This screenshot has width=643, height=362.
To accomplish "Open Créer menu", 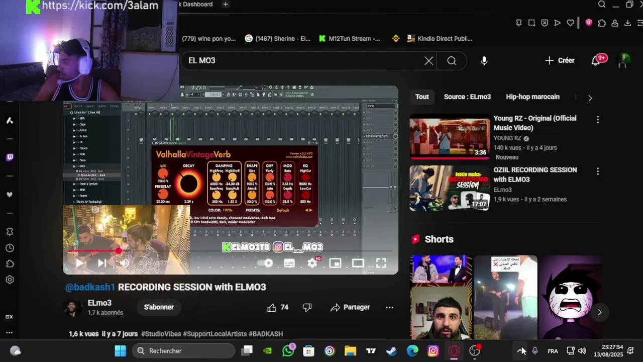I will click(560, 60).
